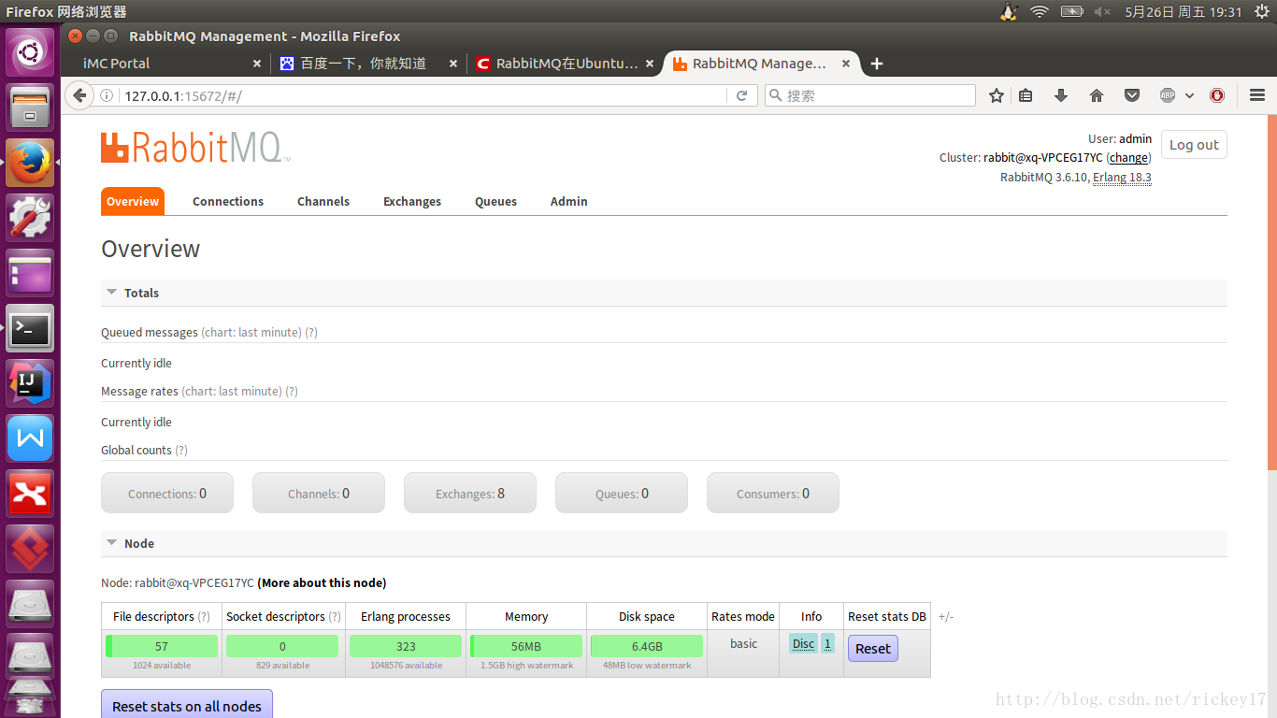Show bookmarks list icon
Viewport: 1277px width, 718px height.
tap(1026, 95)
